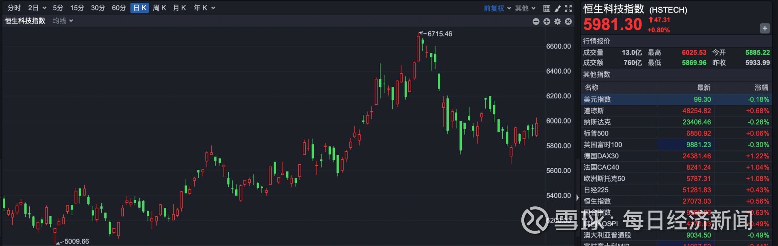Collapse the right quote panel arrow

click(578, 197)
